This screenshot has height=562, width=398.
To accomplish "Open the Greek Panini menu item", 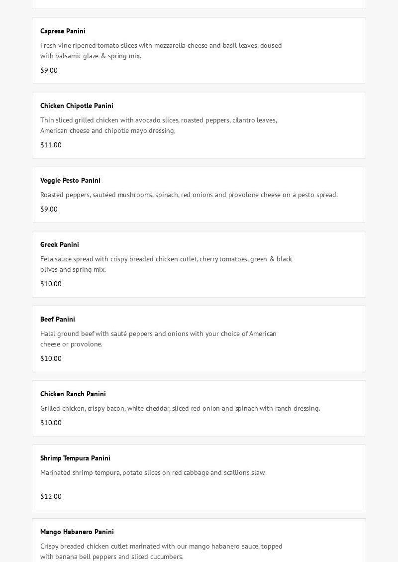I will [x=60, y=244].
